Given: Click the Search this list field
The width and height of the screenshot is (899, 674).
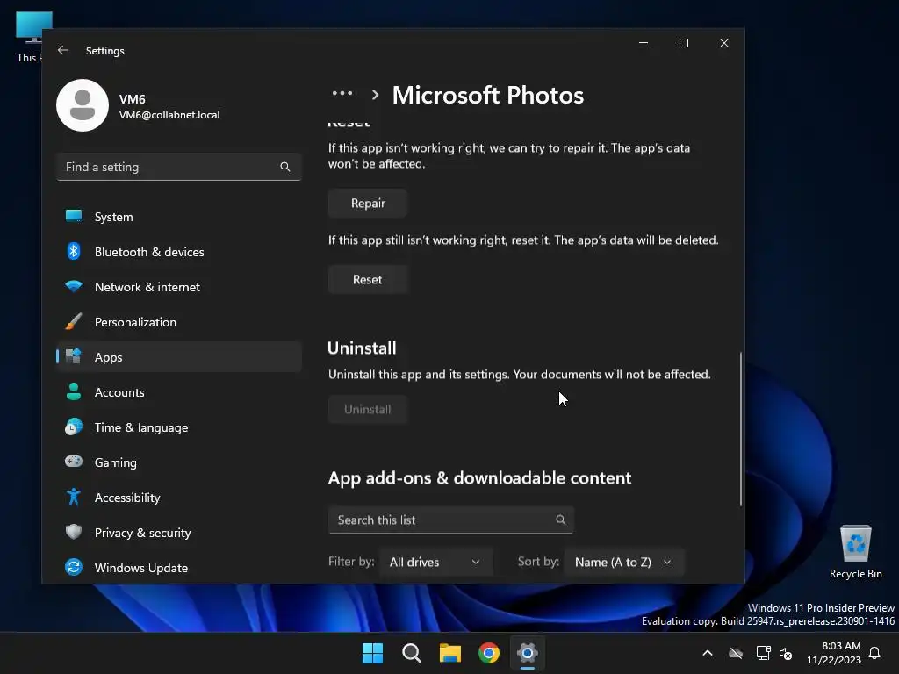Looking at the screenshot, I should click(x=450, y=520).
